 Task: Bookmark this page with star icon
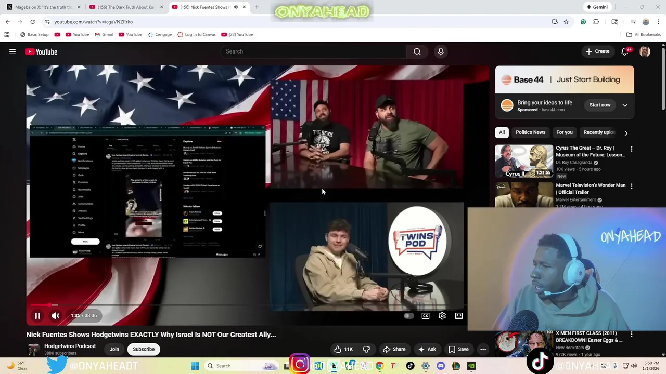point(566,22)
